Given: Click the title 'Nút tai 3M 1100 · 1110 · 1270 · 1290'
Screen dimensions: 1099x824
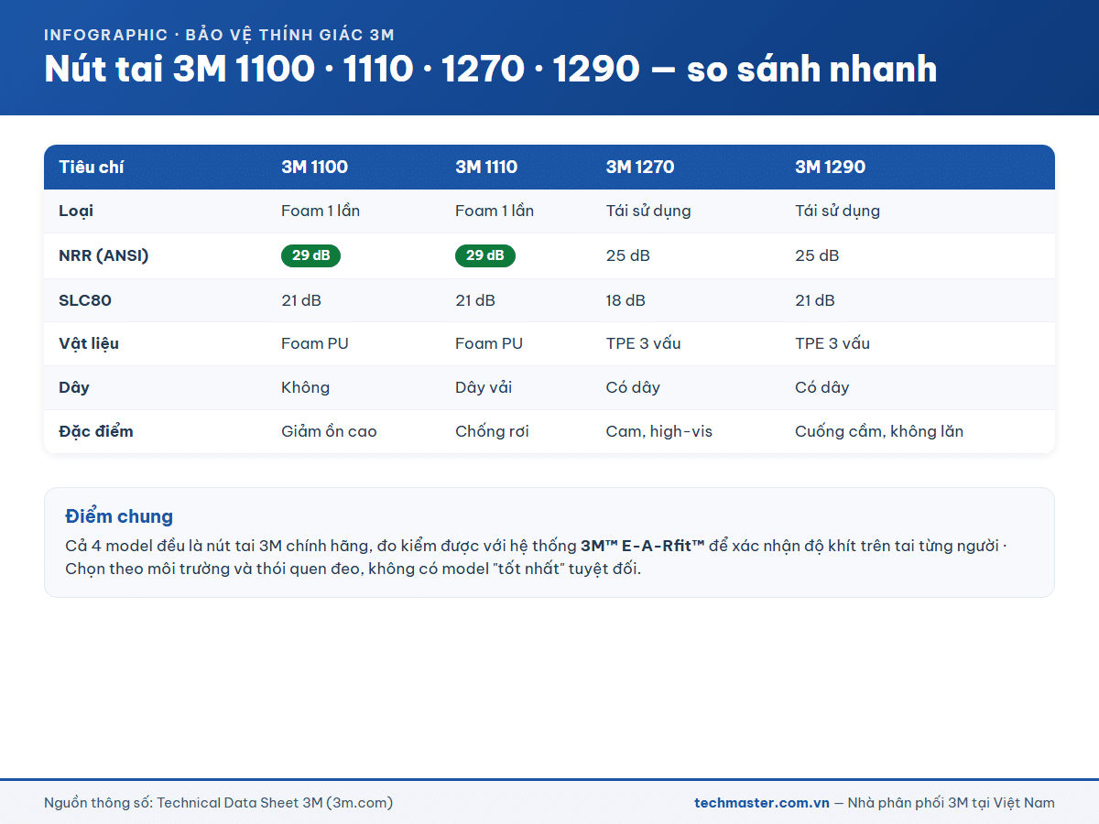Looking at the screenshot, I should (x=342, y=70).
